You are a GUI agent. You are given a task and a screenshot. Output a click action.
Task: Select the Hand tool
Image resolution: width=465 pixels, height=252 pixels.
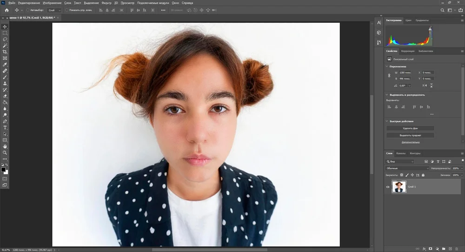click(5, 146)
